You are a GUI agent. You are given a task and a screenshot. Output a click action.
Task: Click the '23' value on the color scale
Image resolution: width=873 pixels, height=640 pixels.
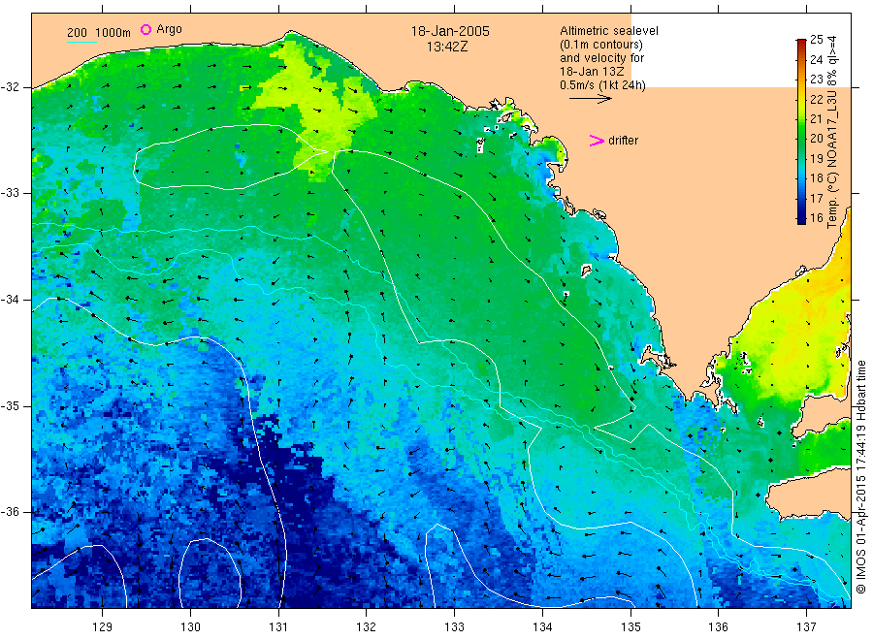[816, 79]
